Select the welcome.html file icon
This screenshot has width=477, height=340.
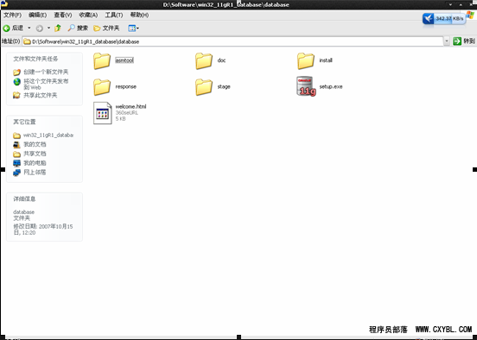103,113
